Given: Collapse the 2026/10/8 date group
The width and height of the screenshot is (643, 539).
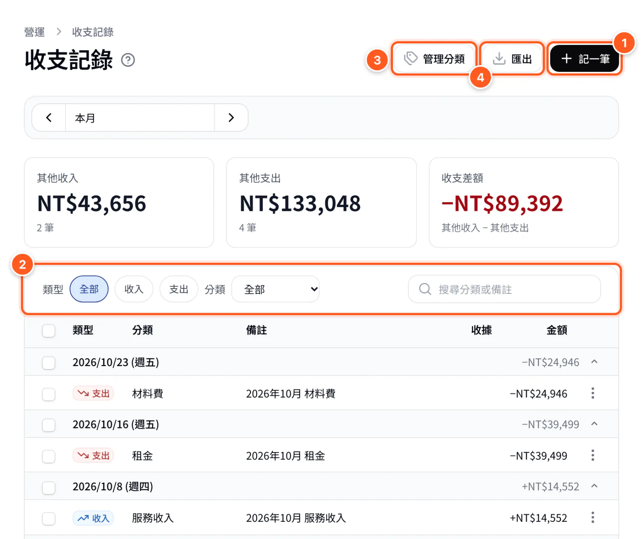Looking at the screenshot, I should [594, 486].
